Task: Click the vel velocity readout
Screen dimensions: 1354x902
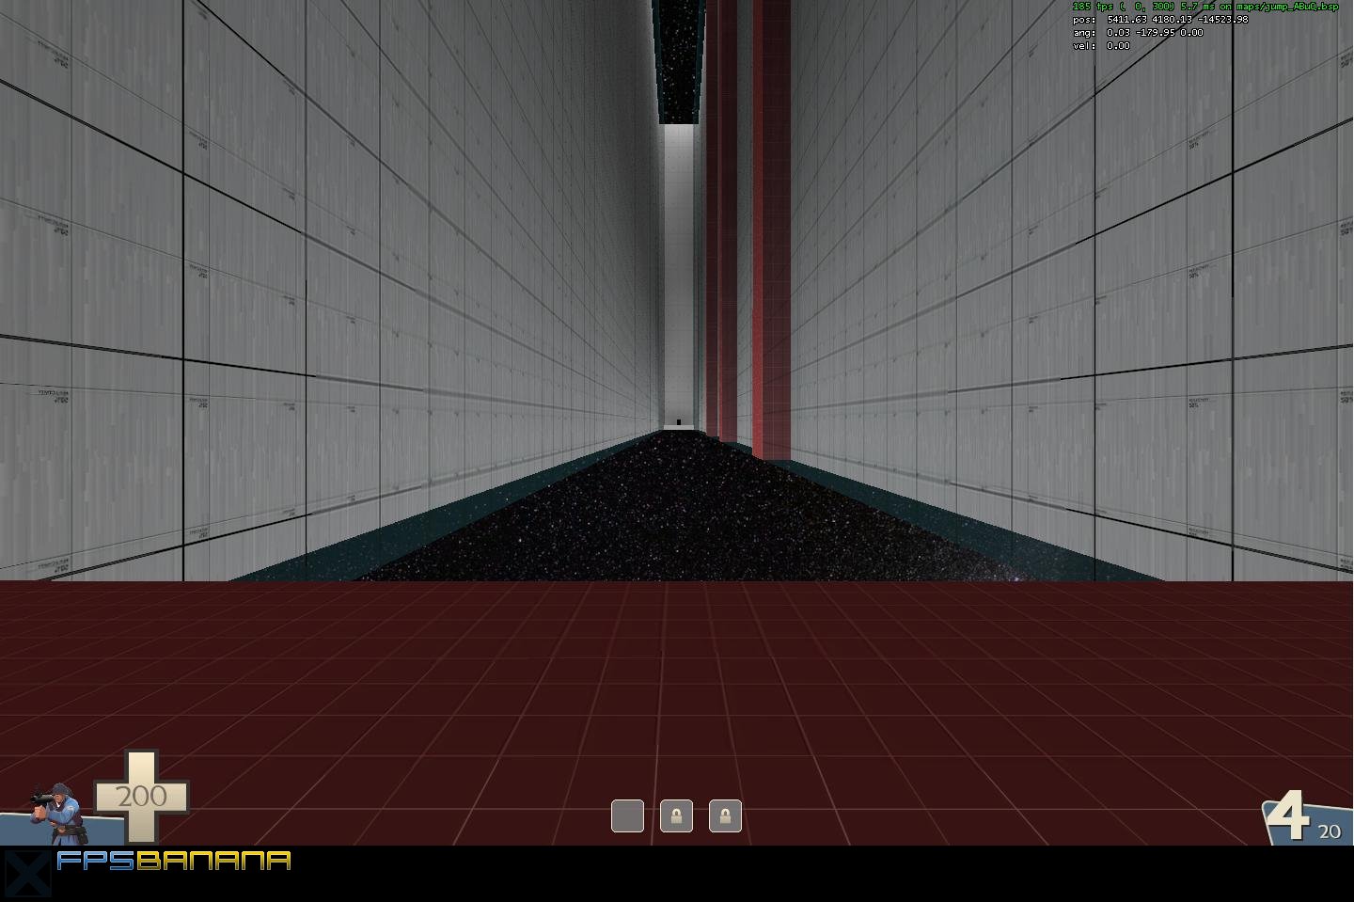Action: point(1101,46)
